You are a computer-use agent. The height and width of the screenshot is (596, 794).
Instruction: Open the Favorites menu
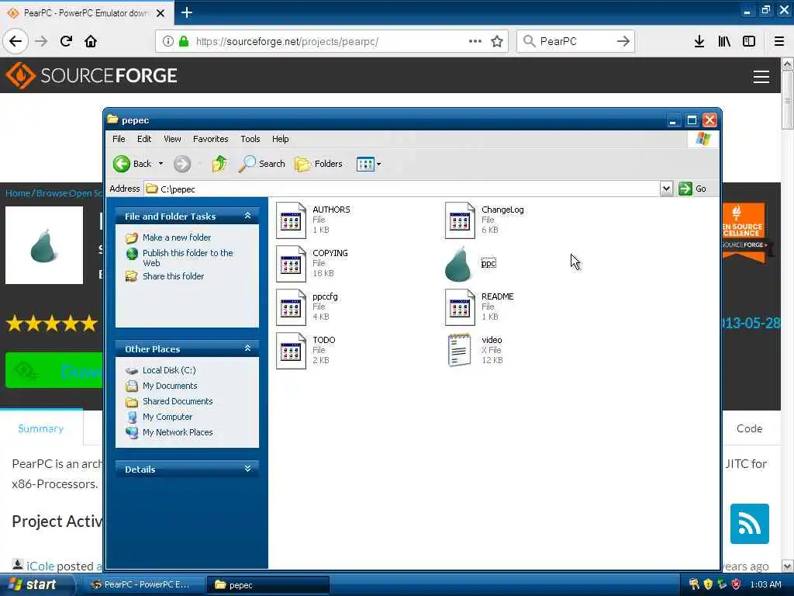tap(211, 139)
